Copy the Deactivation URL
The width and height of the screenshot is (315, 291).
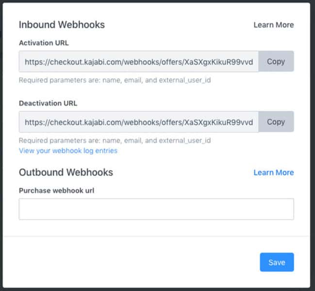(x=276, y=122)
